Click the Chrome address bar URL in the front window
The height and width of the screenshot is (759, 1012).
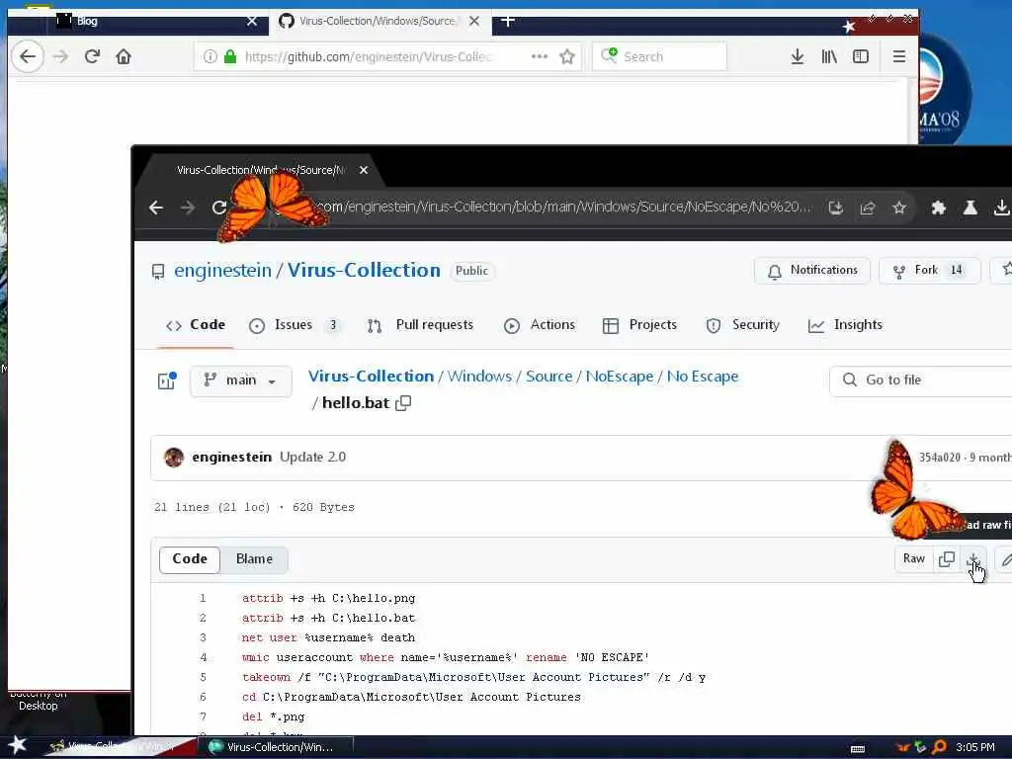[x=564, y=208]
